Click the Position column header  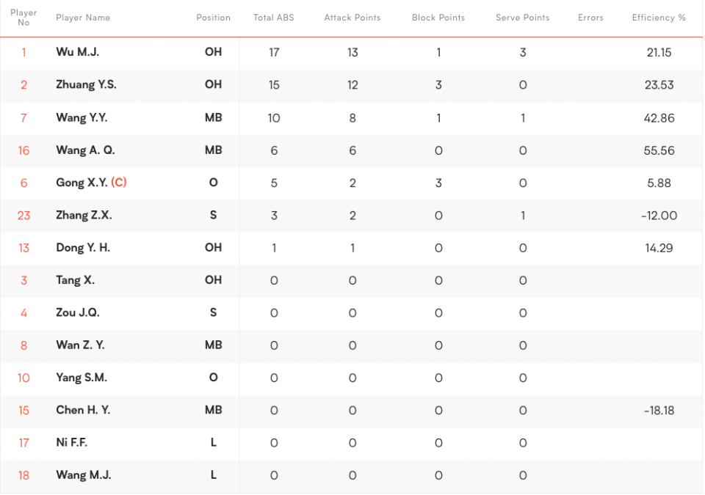coord(213,18)
